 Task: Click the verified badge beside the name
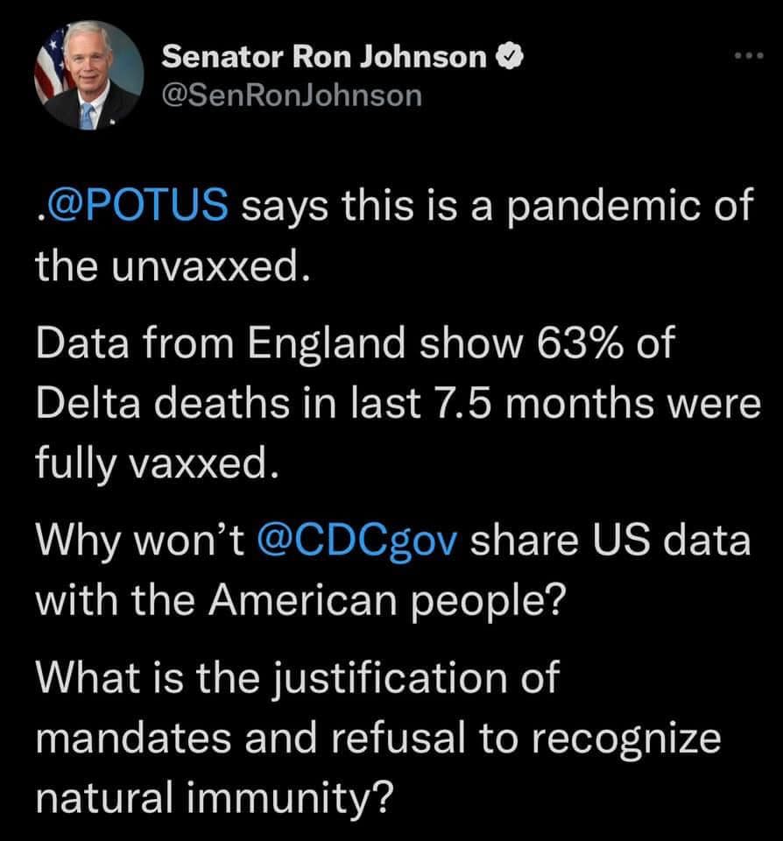(x=511, y=59)
